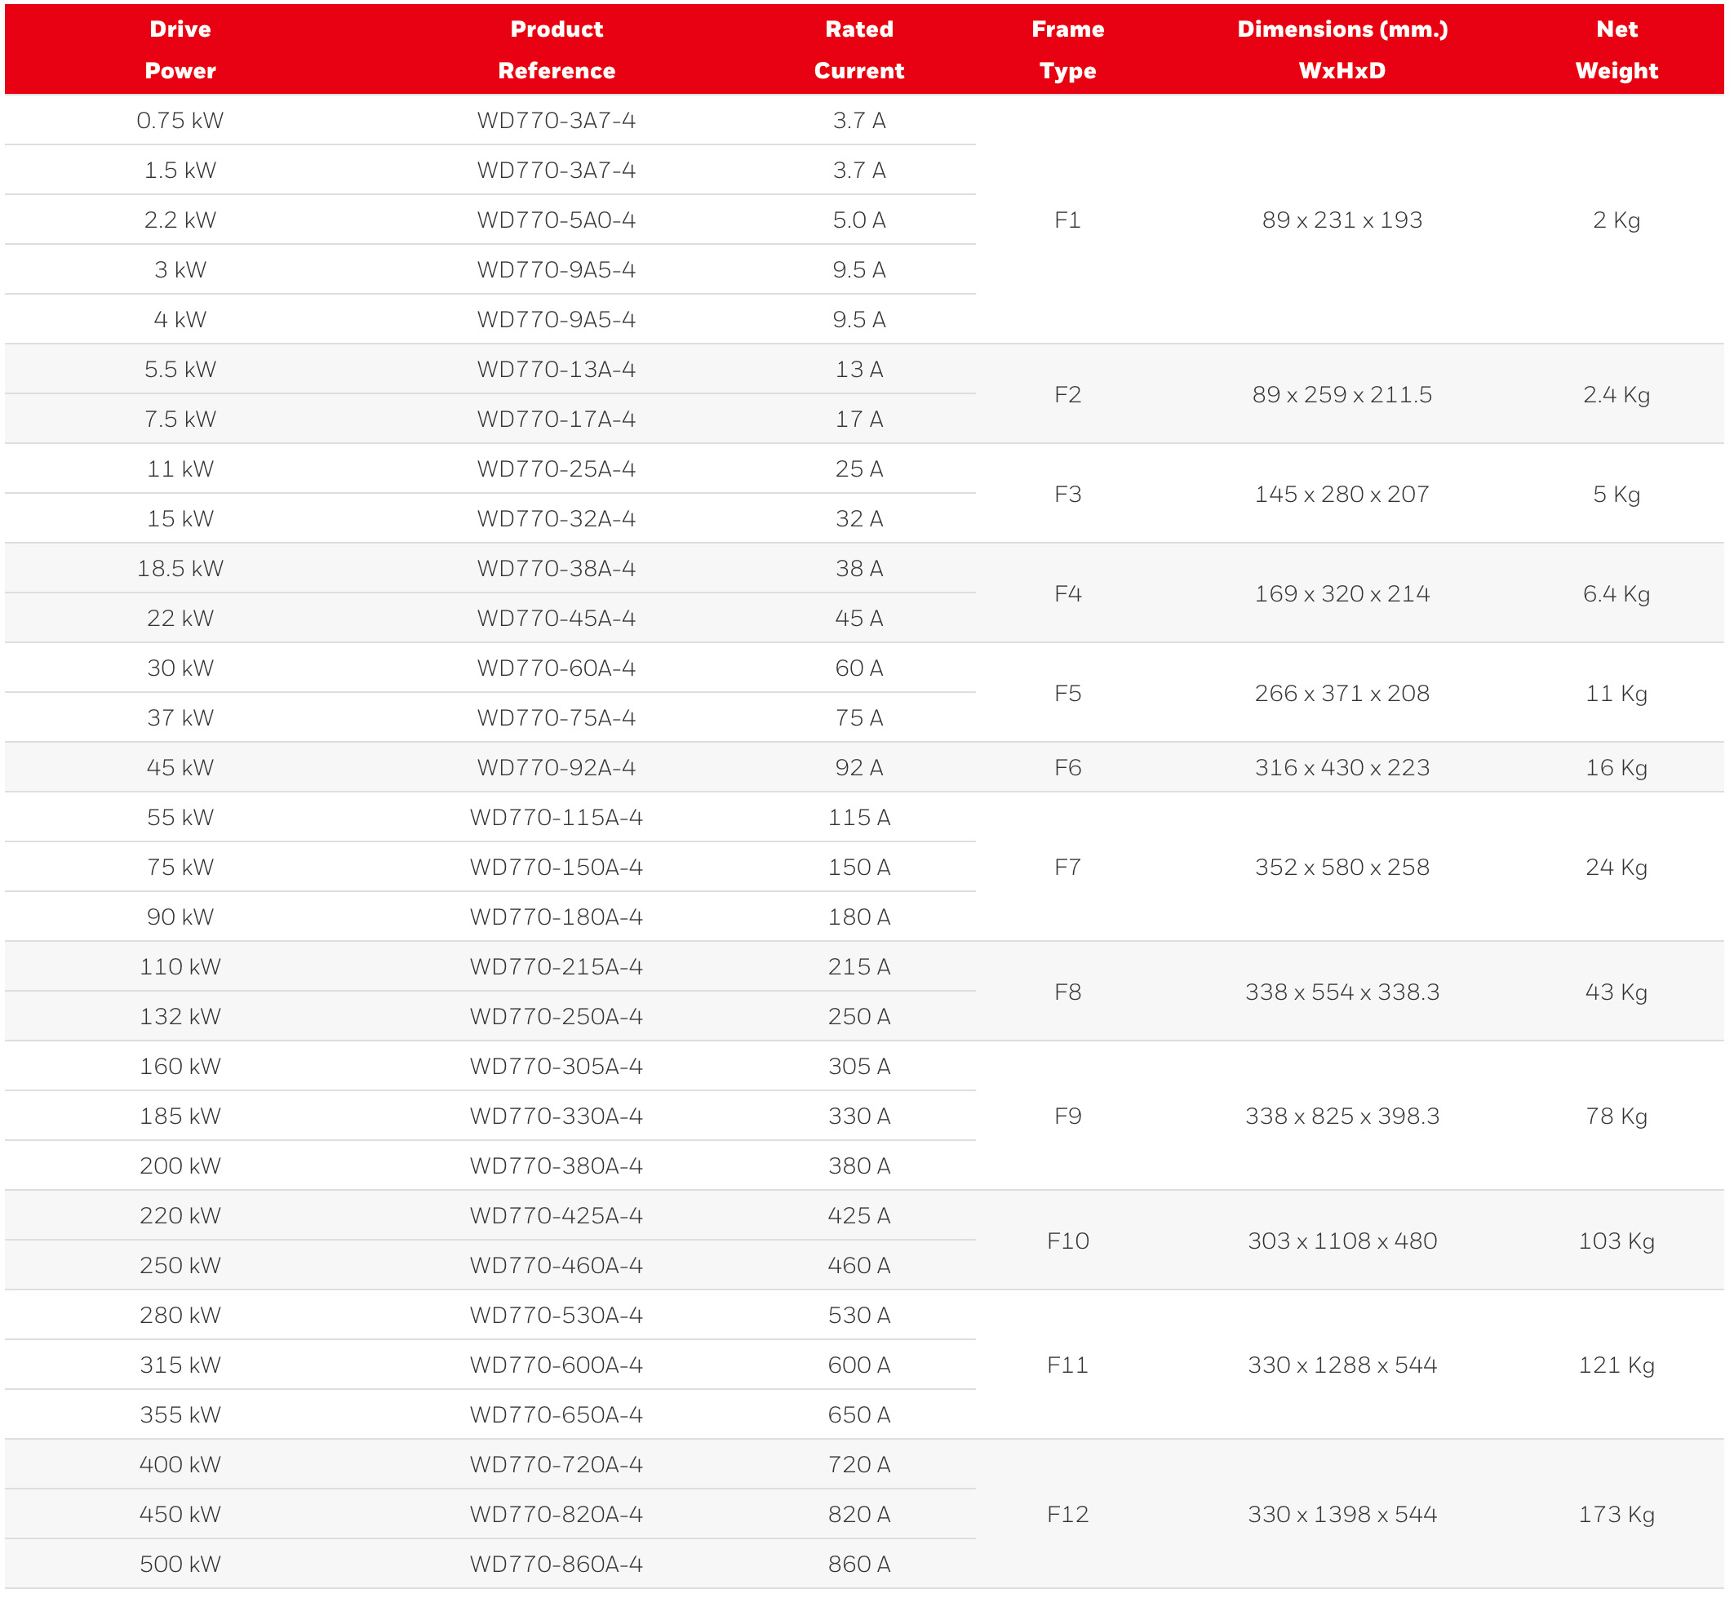
Task: Click frame type F6
Action: click(x=1067, y=767)
